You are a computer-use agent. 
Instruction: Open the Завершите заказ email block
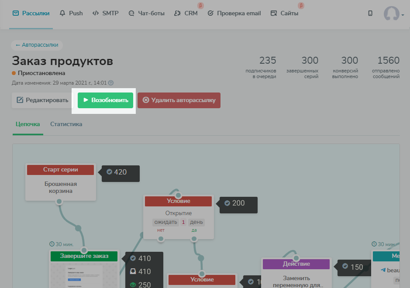click(84, 269)
